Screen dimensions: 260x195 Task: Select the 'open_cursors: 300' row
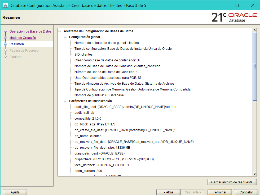pos(88,171)
